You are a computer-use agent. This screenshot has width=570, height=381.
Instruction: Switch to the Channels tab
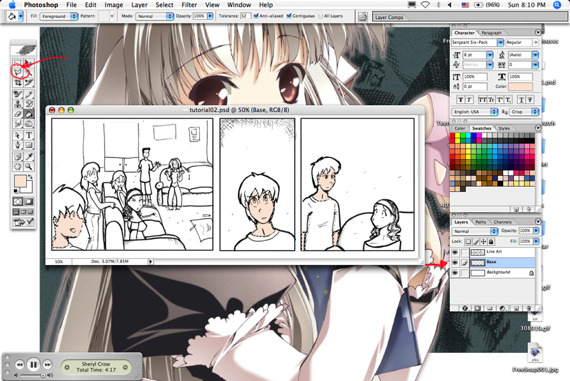[x=503, y=222]
